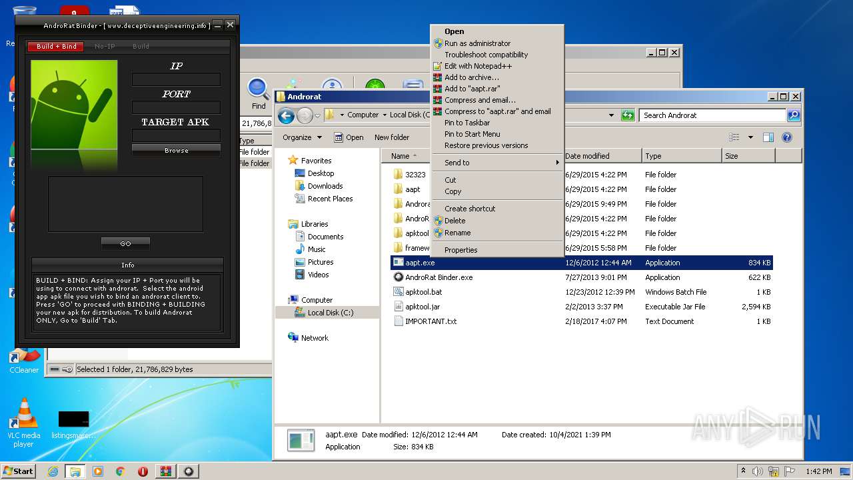Open Documents library
The width and height of the screenshot is (853, 480).
325,237
